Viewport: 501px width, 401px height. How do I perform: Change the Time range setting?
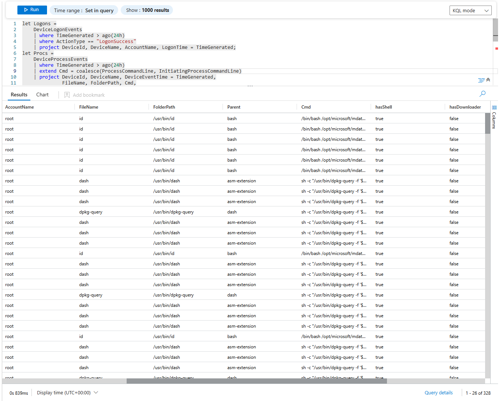pyautogui.click(x=84, y=10)
